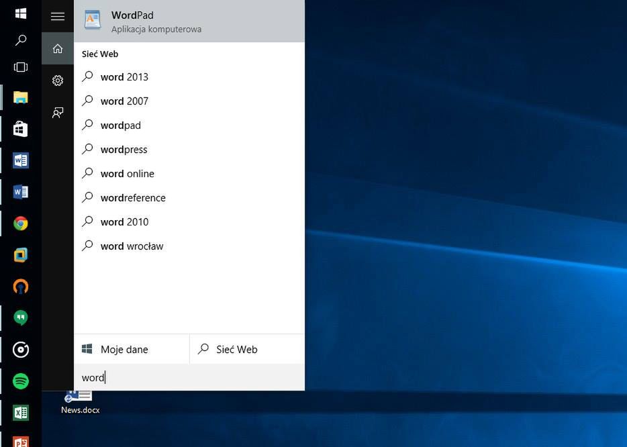Choose the wordpress web suggestion
Screen dimensions: 627x447
click(x=189, y=150)
